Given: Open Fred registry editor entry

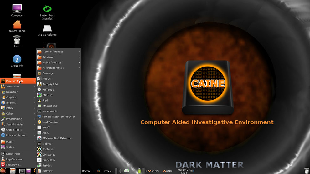Looking at the screenshot, I should 59,100.
